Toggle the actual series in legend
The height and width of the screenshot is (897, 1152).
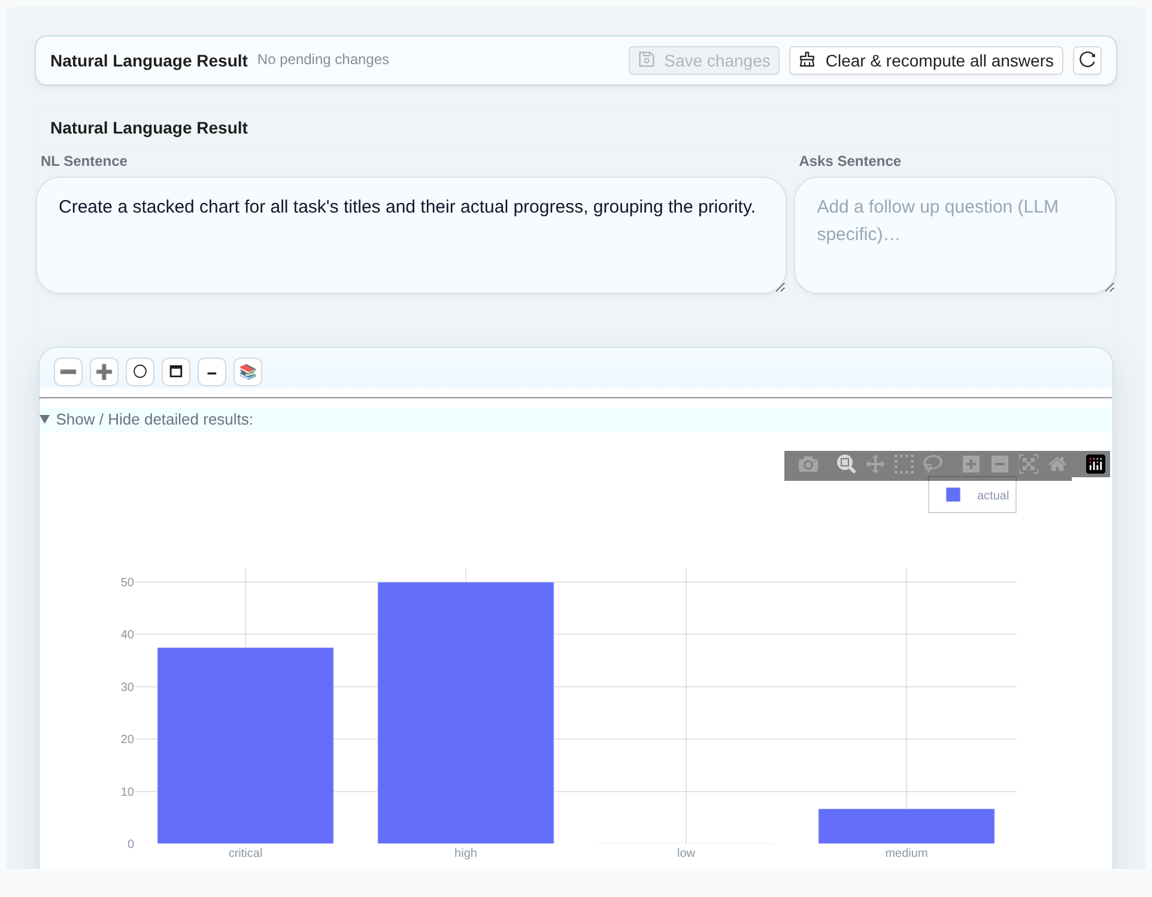[977, 495]
